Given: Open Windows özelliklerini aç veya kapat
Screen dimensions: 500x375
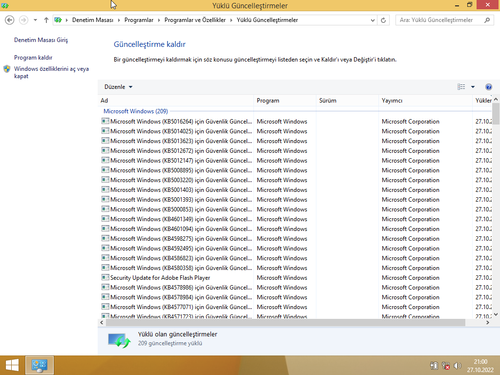Looking at the screenshot, I should (x=51, y=72).
